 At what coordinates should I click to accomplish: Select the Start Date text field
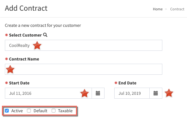(x=48, y=93)
